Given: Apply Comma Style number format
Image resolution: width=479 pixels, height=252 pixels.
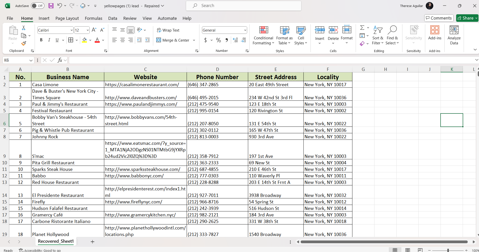Looking at the screenshot, I should point(227,40).
